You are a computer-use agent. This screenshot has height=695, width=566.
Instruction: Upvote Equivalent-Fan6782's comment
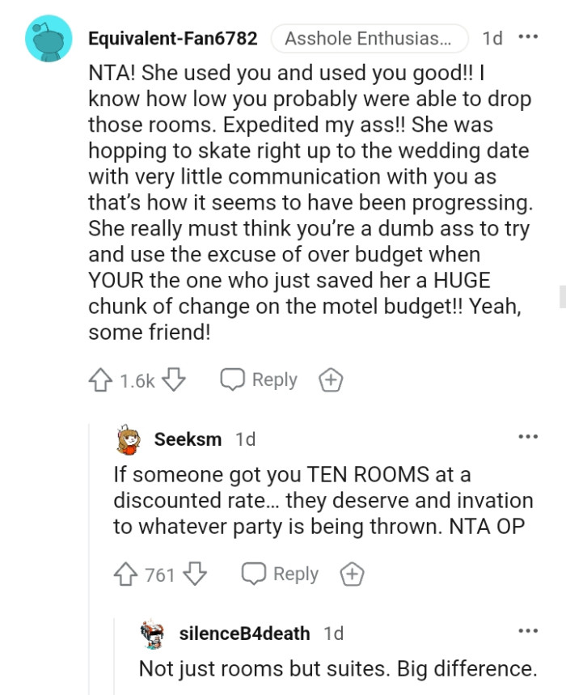(x=102, y=379)
